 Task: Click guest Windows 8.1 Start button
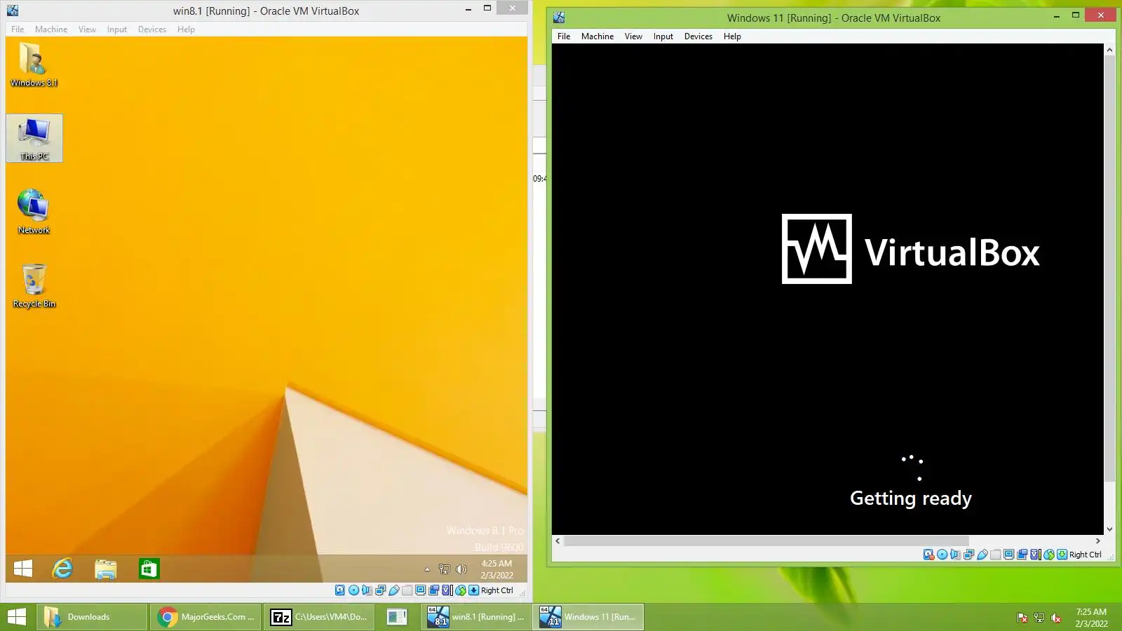(x=23, y=569)
